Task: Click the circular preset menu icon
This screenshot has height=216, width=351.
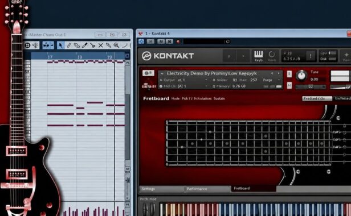Action: point(228,41)
